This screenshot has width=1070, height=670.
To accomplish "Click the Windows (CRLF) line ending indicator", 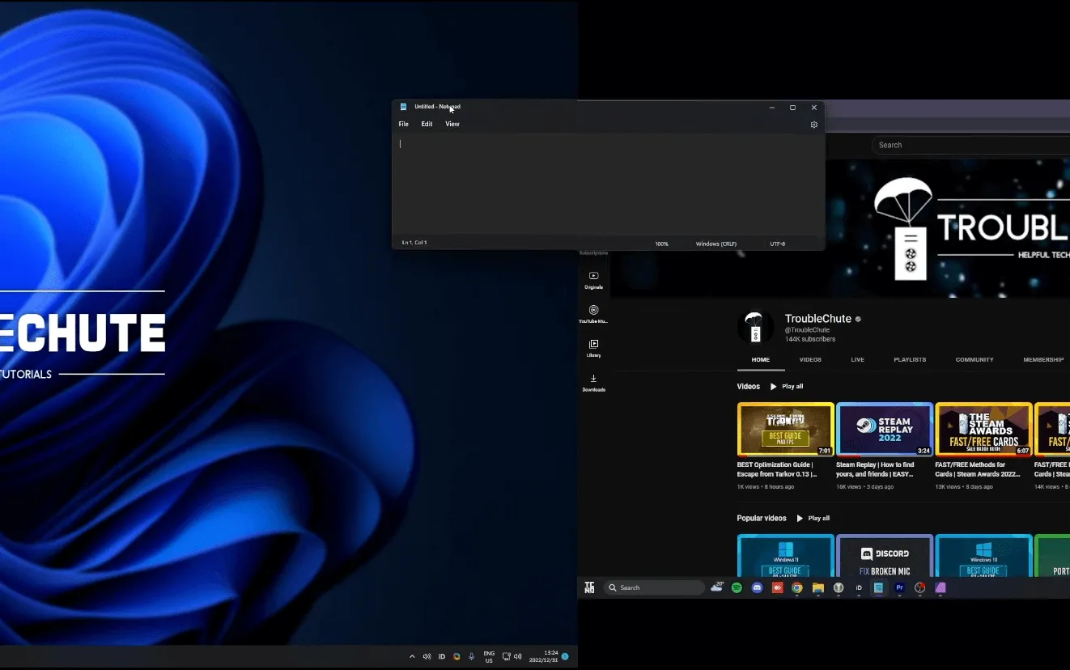I will tap(716, 244).
